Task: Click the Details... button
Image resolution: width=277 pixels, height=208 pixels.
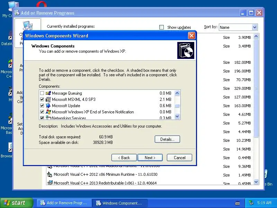Action: click(x=167, y=139)
